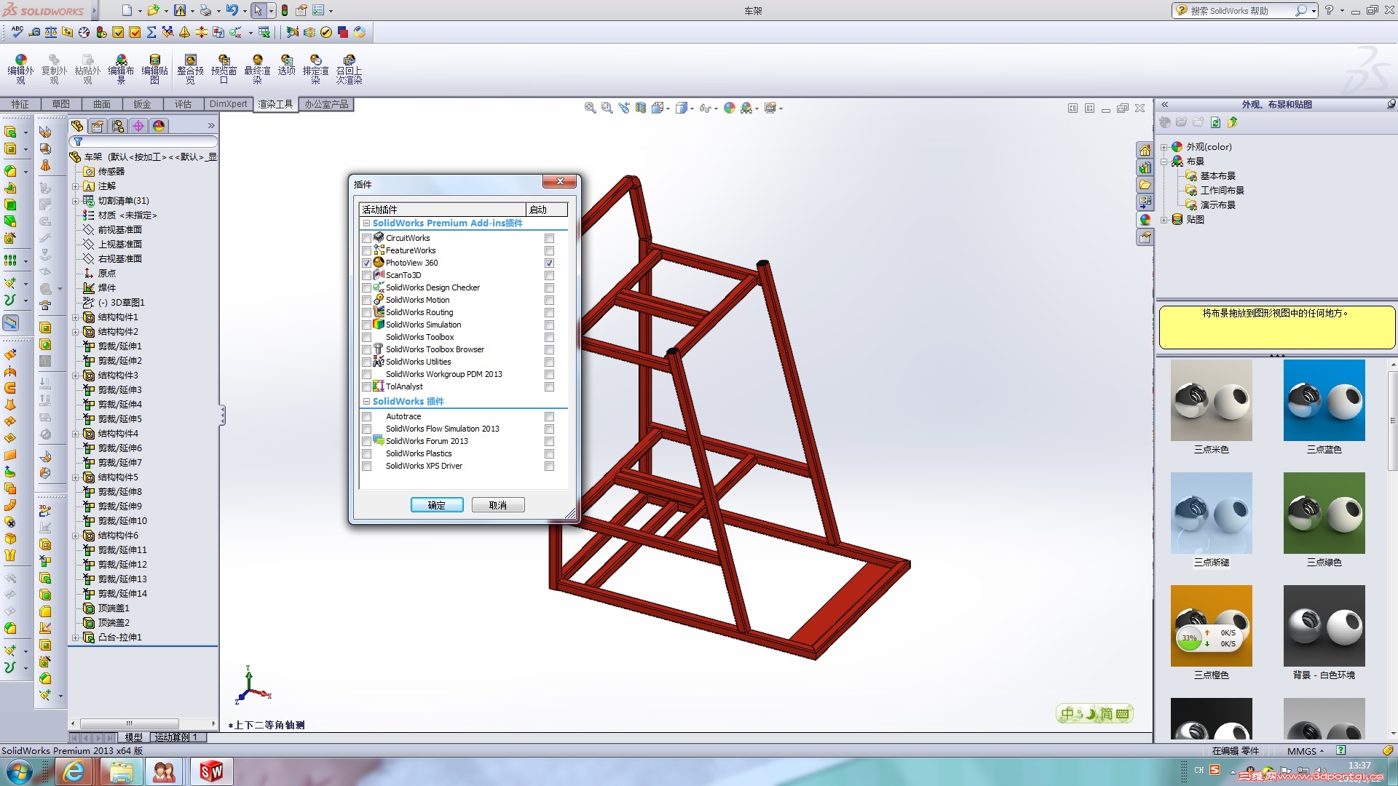Open the Zoom to Fit view tool
This screenshot has width=1398, height=786.
[590, 108]
